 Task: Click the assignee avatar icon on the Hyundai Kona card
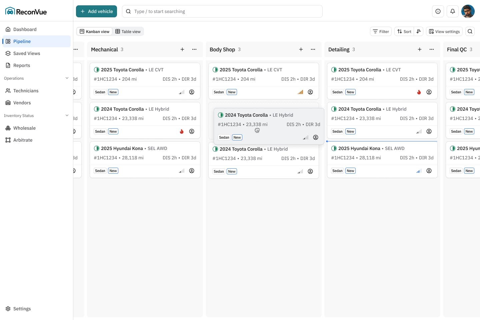coord(192,170)
